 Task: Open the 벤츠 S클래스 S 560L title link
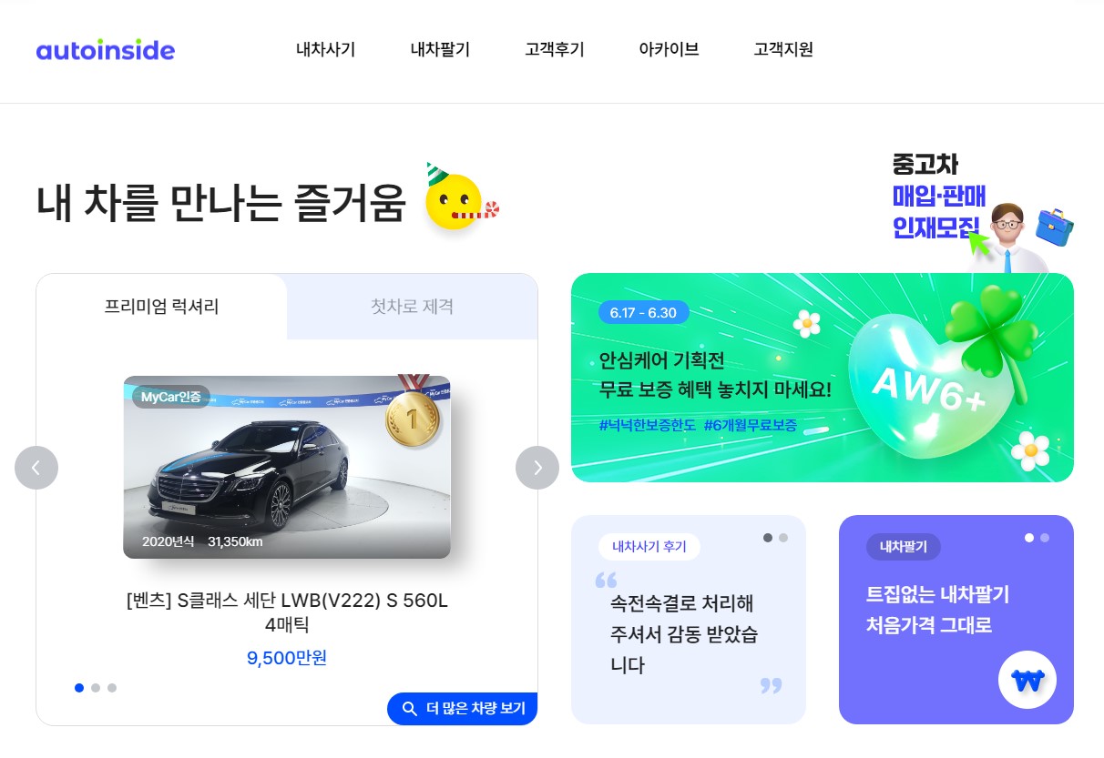(x=287, y=613)
